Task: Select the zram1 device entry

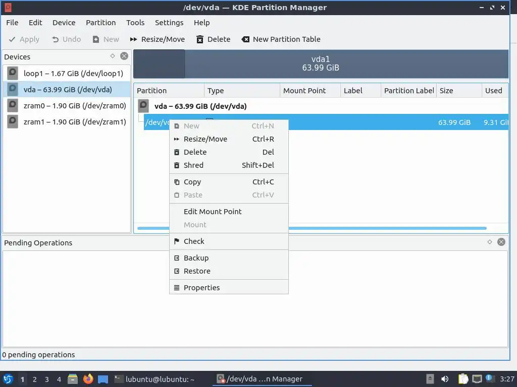Action: click(67, 122)
